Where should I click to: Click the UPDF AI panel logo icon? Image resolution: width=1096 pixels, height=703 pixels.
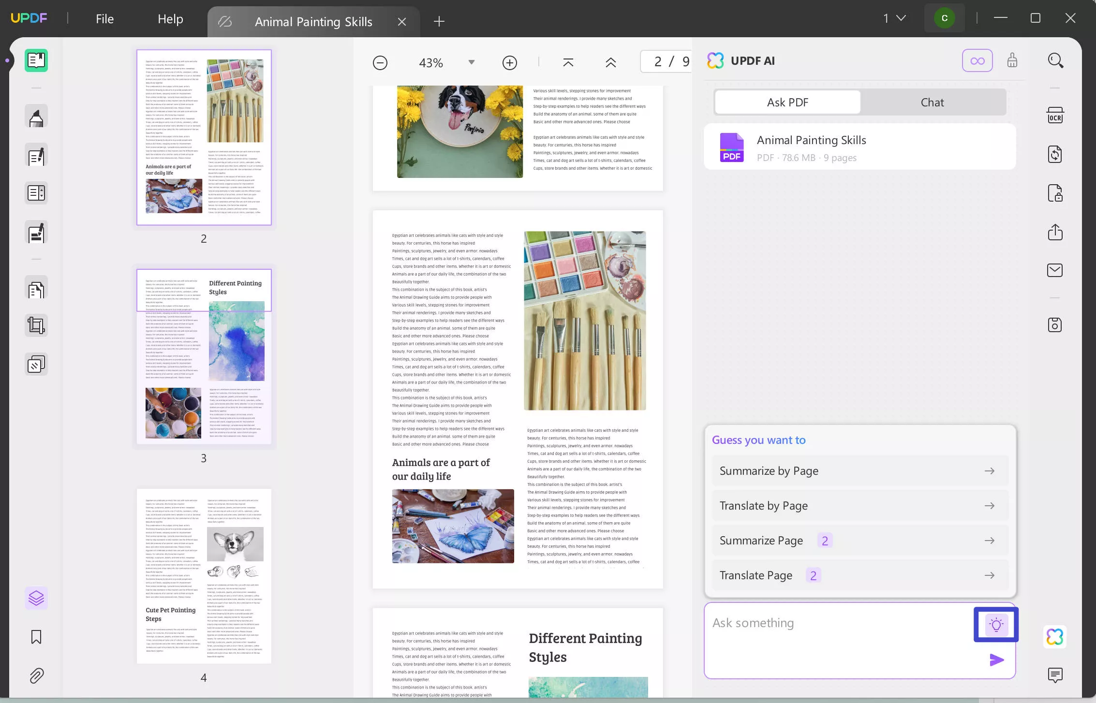(715, 61)
